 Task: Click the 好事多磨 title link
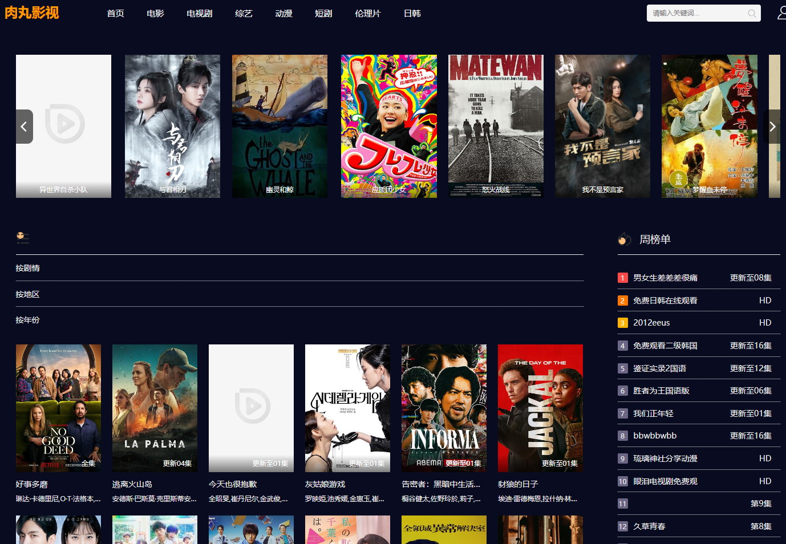[32, 484]
